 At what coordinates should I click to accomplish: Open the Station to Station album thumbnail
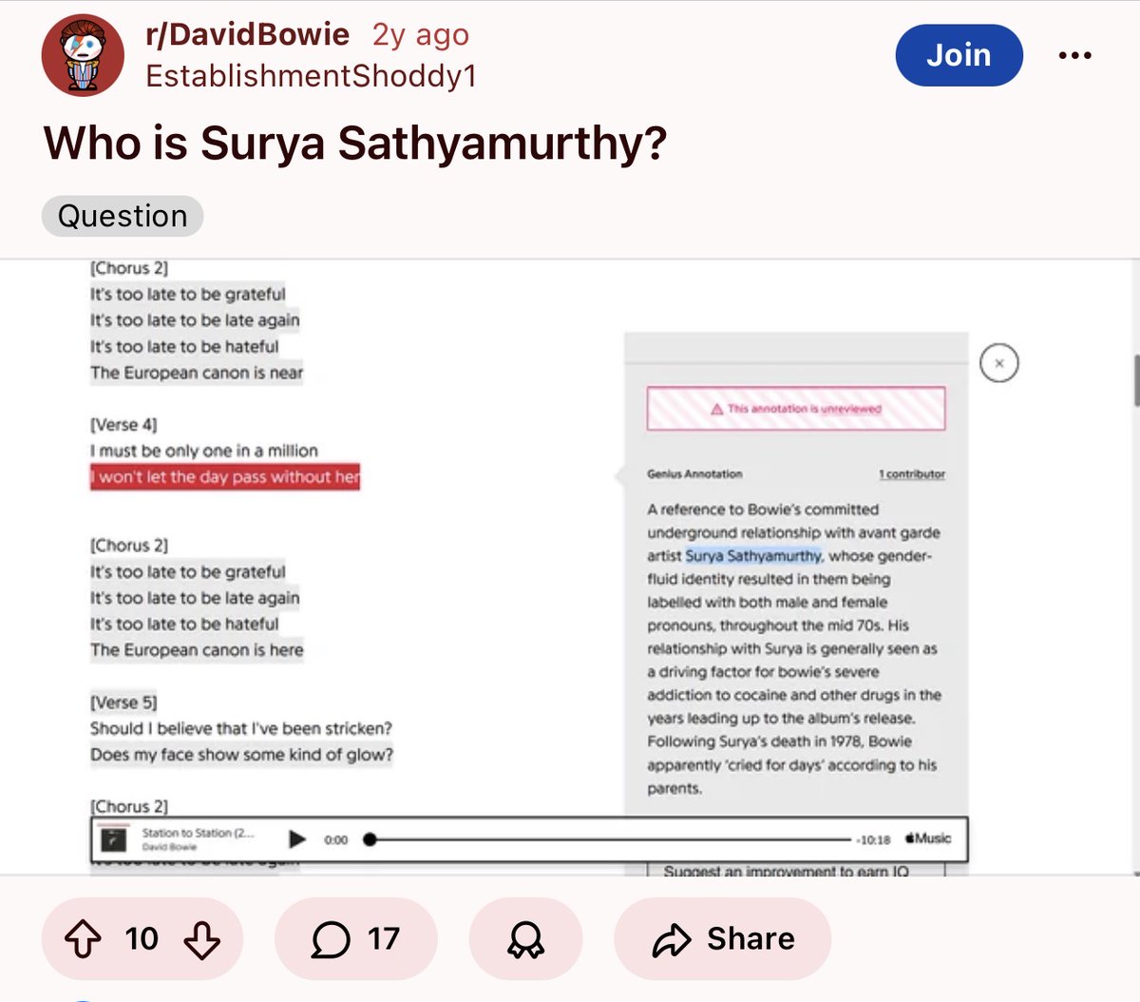pos(113,839)
